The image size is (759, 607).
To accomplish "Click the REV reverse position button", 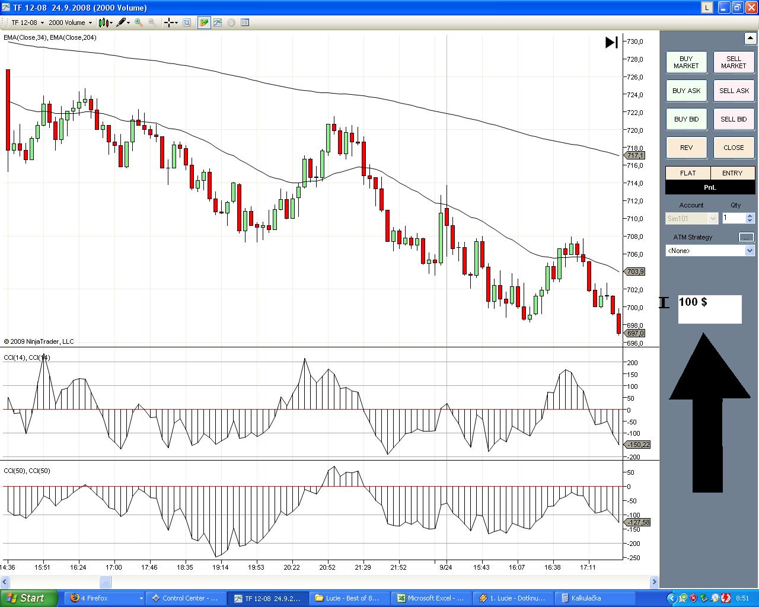I will (x=686, y=148).
